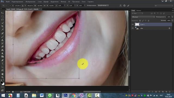
Task: Open the layer filter kind dropdown
Action: click(x=137, y=13)
